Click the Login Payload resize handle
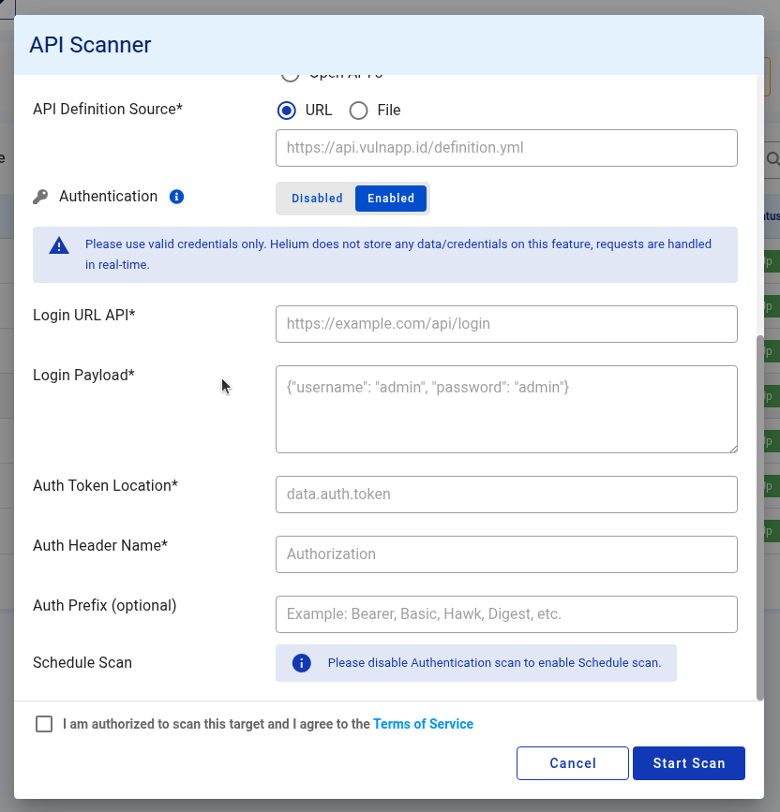The image size is (780, 812). [733, 449]
